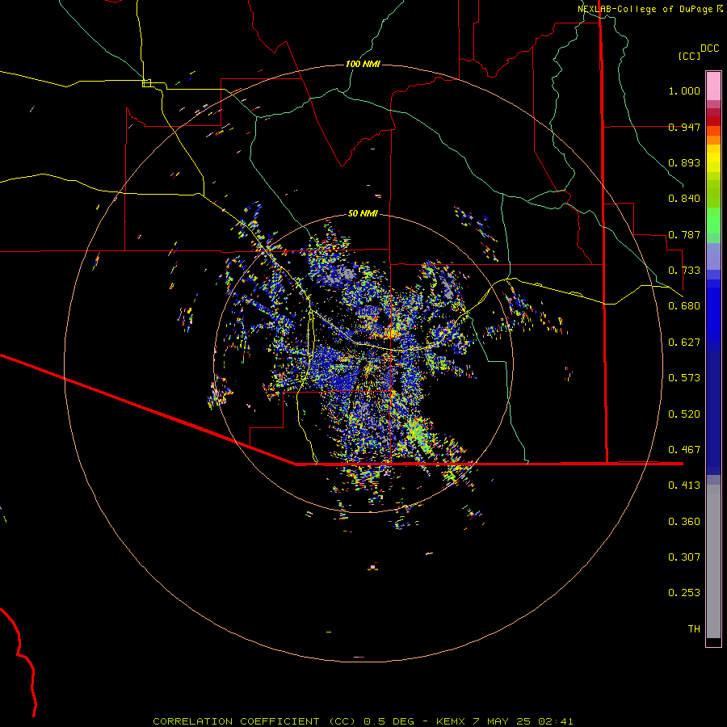This screenshot has width=727, height=727.
Task: Pick the large gray color bar segment
Action: pyautogui.click(x=713, y=561)
